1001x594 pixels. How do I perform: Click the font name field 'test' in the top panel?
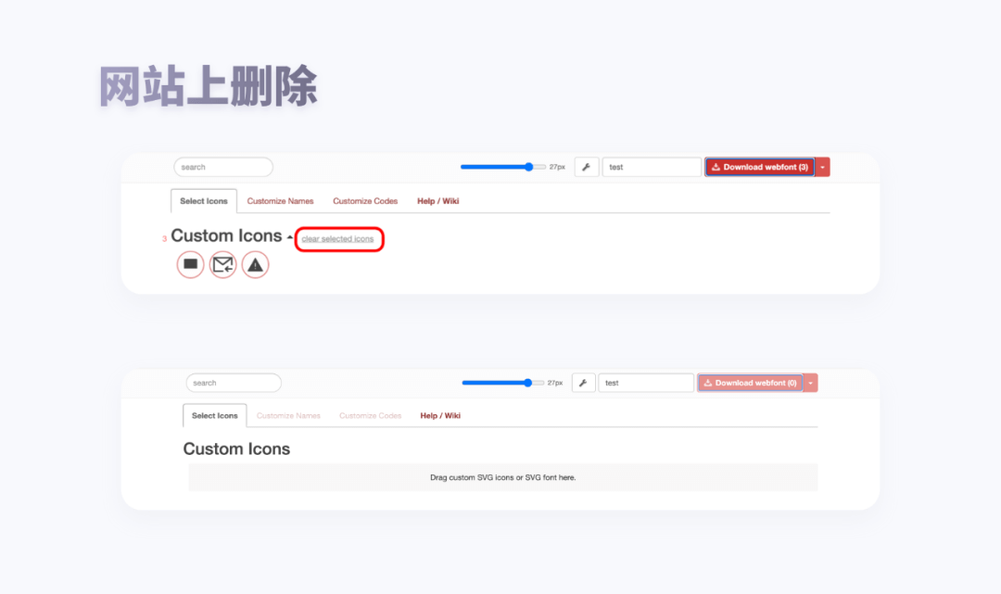652,167
